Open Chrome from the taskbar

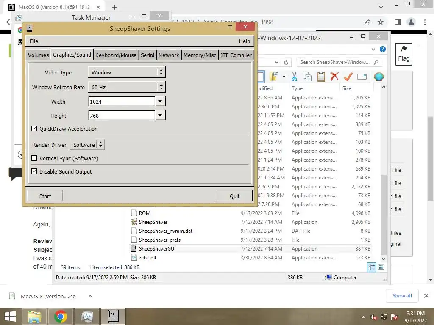60,317
